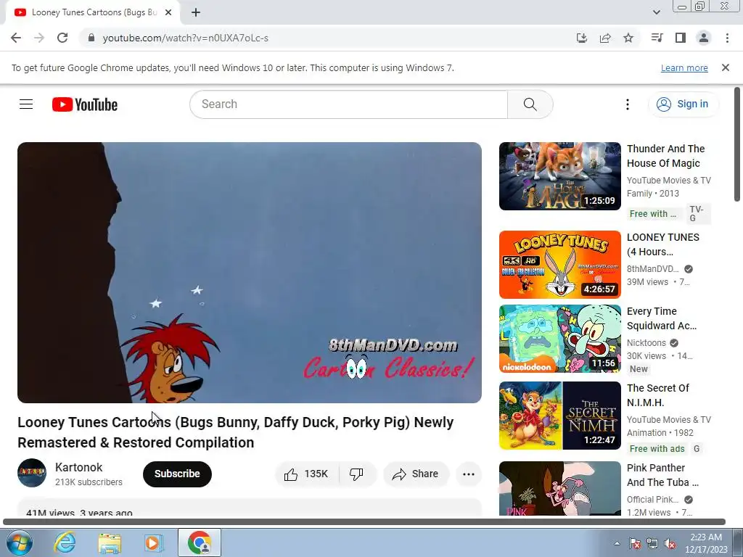Viewport: 743px width, 557px height.
Task: Expand the tab search dropdown arrow
Action: pos(656,13)
